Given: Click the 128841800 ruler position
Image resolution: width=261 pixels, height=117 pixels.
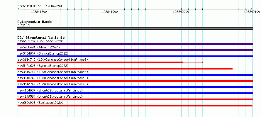Looking at the screenshot, I should click(39, 12).
